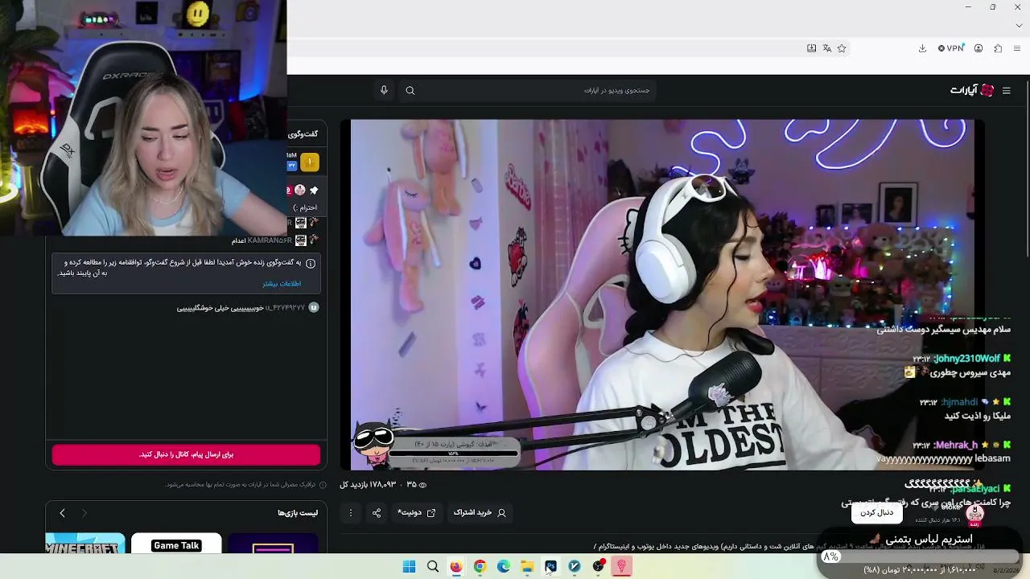The height and width of the screenshot is (579, 1030).
Task: Open the Minecraft game thumbnail
Action: tap(85, 544)
